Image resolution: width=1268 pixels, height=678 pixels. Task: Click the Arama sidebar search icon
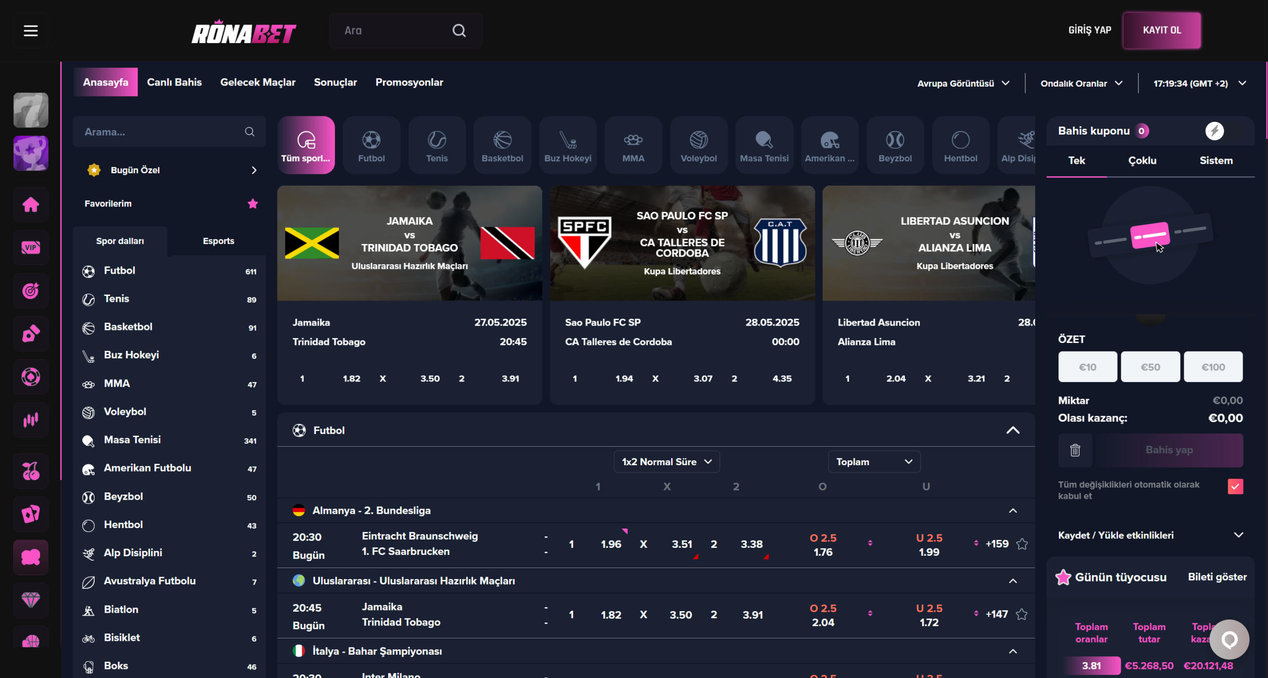pyautogui.click(x=250, y=132)
